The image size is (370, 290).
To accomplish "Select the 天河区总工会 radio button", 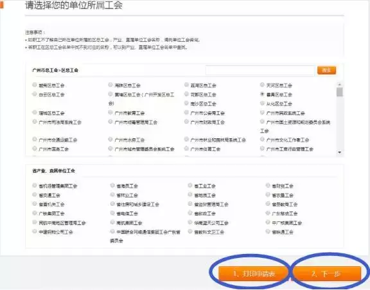I will [x=262, y=84].
